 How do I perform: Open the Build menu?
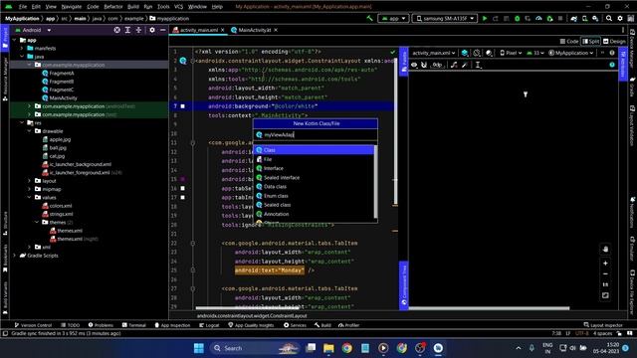132,7
